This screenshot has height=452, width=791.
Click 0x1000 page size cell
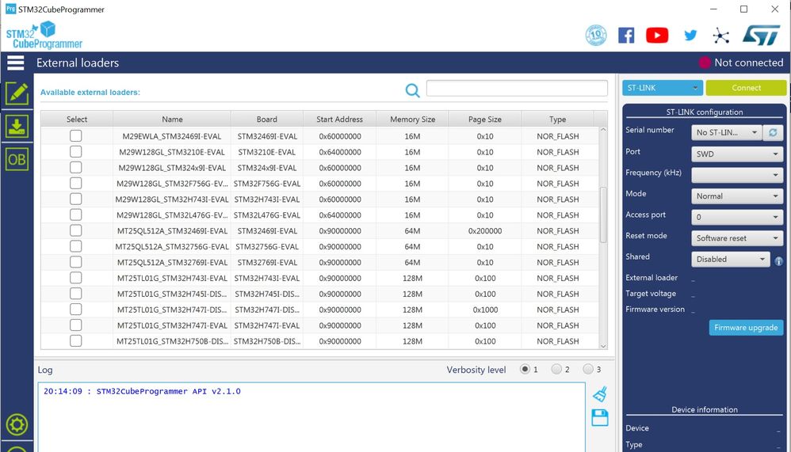pyautogui.click(x=485, y=310)
